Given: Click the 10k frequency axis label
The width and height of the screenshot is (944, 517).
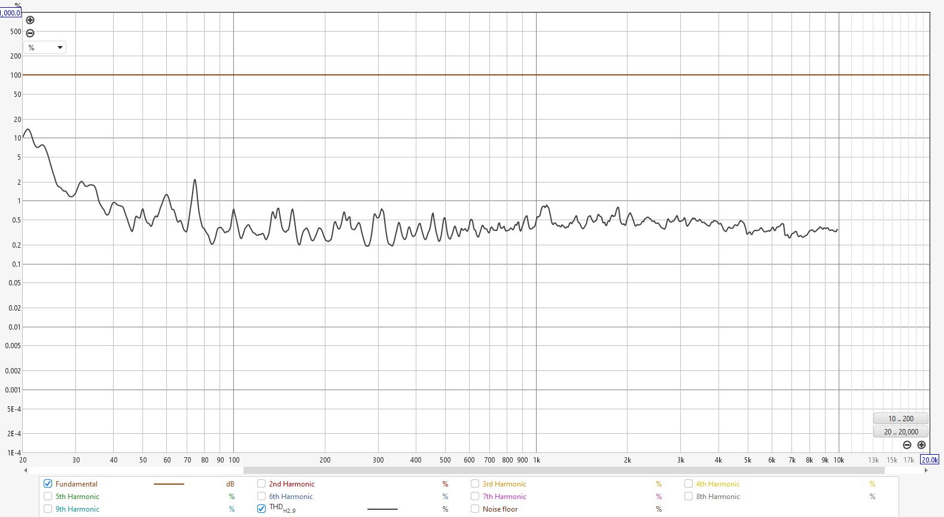Looking at the screenshot, I should (x=839, y=460).
